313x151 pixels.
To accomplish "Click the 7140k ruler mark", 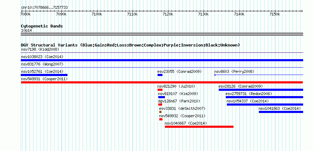I will pyautogui.click(x=239, y=14).
